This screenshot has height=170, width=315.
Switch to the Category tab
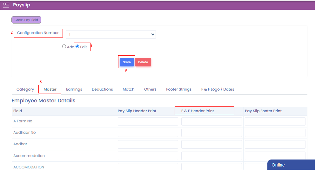pyautogui.click(x=25, y=89)
